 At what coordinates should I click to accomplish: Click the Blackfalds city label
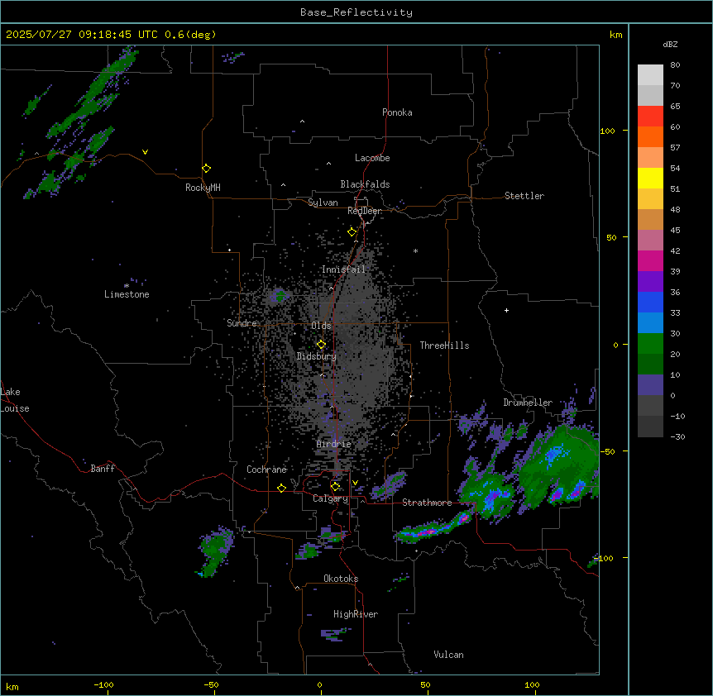pyautogui.click(x=365, y=184)
